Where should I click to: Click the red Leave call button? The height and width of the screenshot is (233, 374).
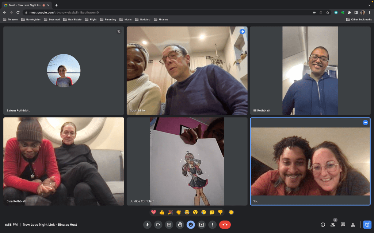(x=225, y=225)
